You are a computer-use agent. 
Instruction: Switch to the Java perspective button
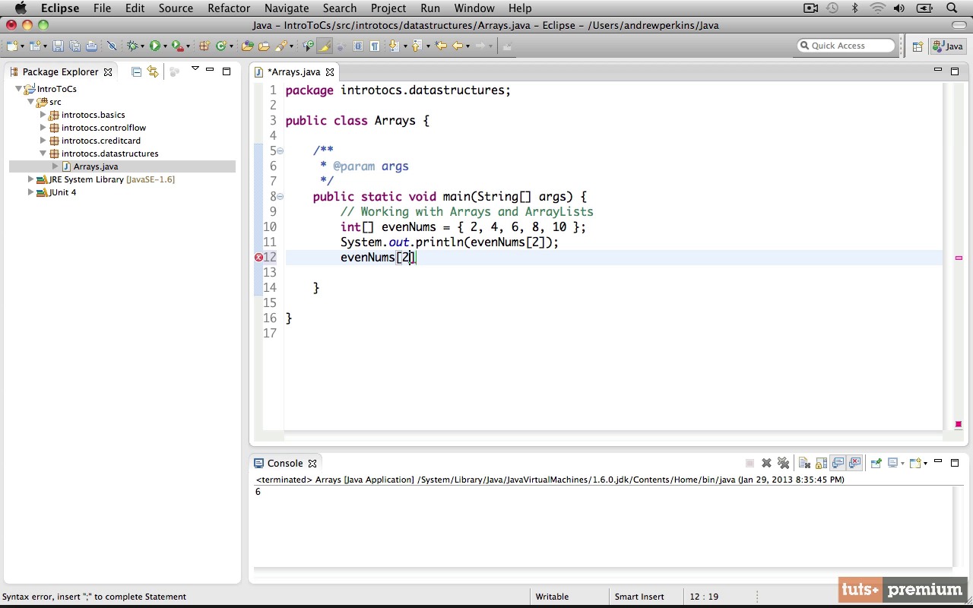click(947, 46)
